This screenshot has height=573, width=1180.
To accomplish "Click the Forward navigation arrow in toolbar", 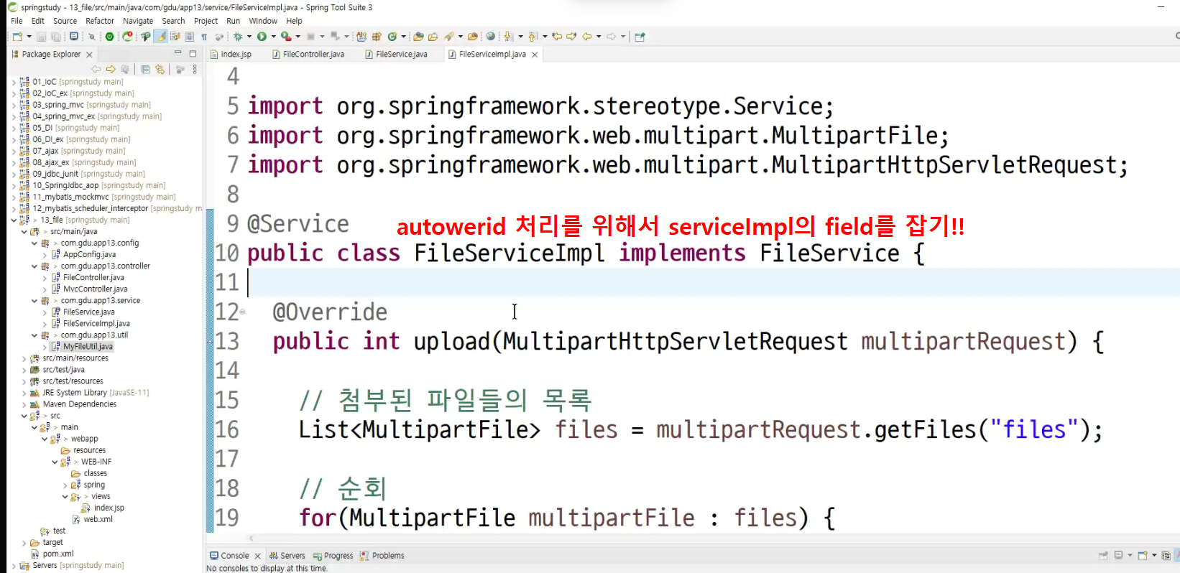I will click(611, 37).
